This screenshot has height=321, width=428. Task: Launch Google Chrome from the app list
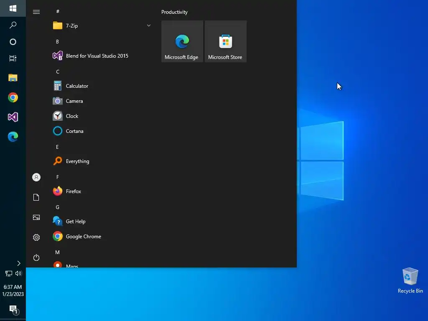click(x=102, y=237)
